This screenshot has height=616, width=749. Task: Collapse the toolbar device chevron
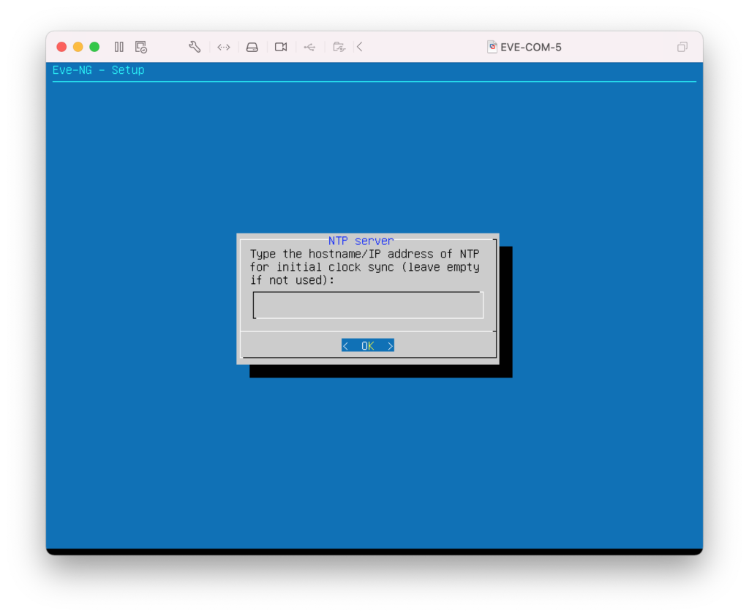(360, 47)
